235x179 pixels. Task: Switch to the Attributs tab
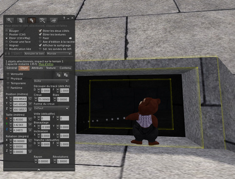pyautogui.click(x=37, y=68)
